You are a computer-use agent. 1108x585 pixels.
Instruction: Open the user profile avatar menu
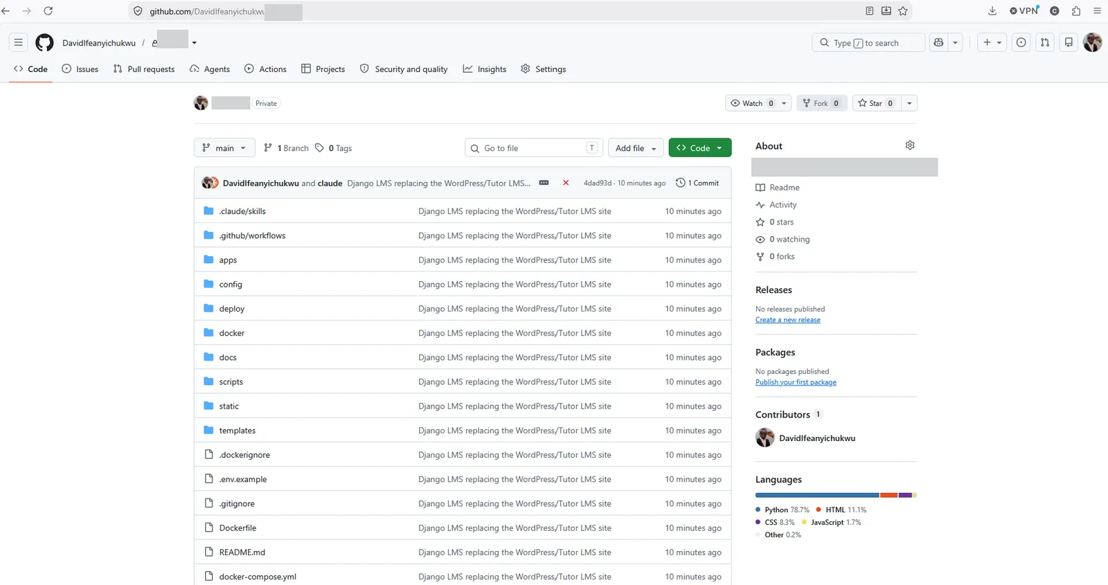tap(1093, 42)
